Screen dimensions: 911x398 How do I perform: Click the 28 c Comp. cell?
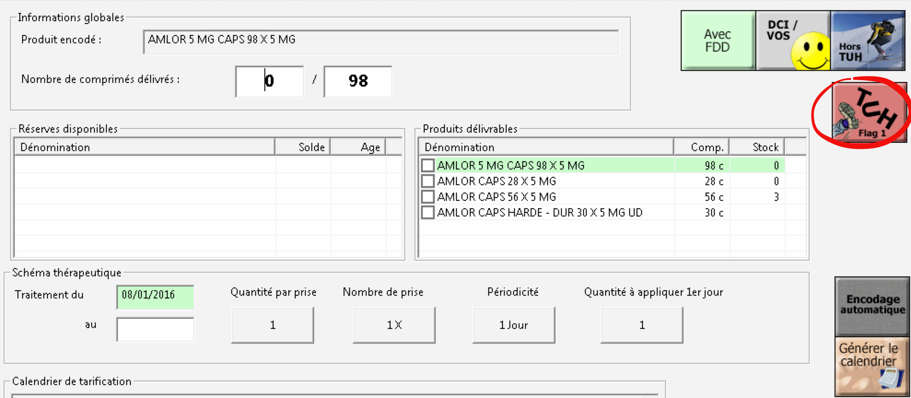pyautogui.click(x=702, y=181)
